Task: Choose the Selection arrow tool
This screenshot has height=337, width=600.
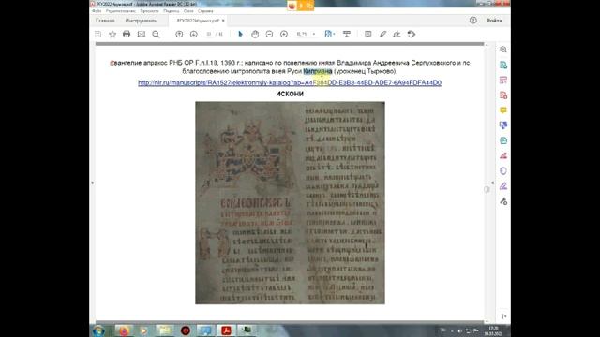Action: click(240, 35)
